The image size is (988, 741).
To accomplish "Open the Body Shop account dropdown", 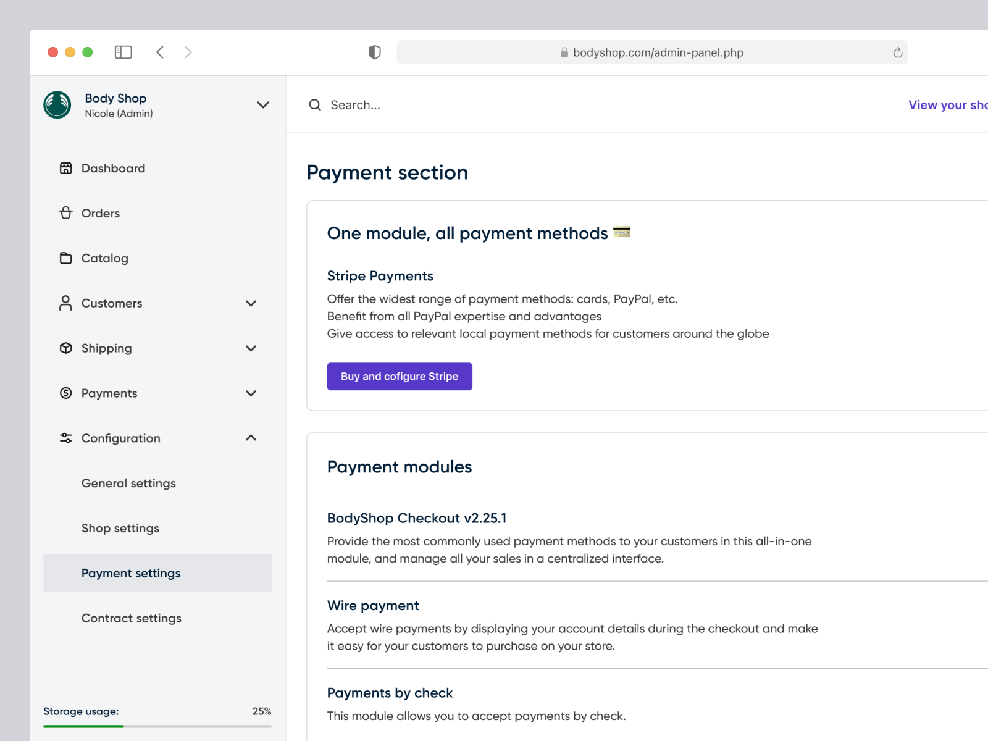I will click(x=263, y=105).
